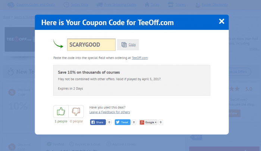
Task: Open Leave a Feedback for others
Action: click(x=110, y=112)
